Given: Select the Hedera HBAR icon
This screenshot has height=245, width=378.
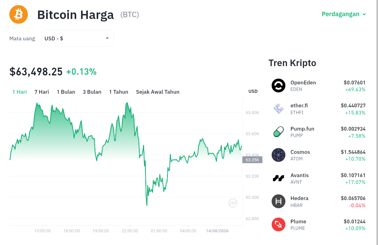Looking at the screenshot, I should pyautogui.click(x=278, y=201).
